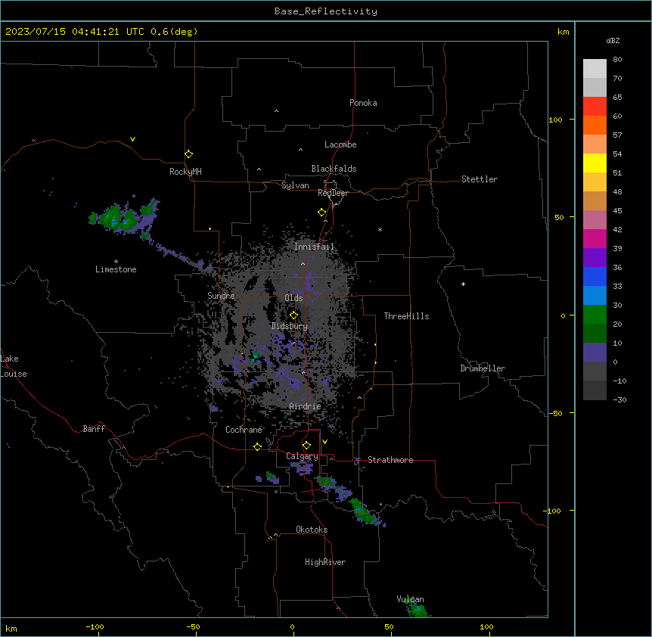Click the 80 value on the dBZ scale
The width and height of the screenshot is (652, 637).
click(x=617, y=60)
